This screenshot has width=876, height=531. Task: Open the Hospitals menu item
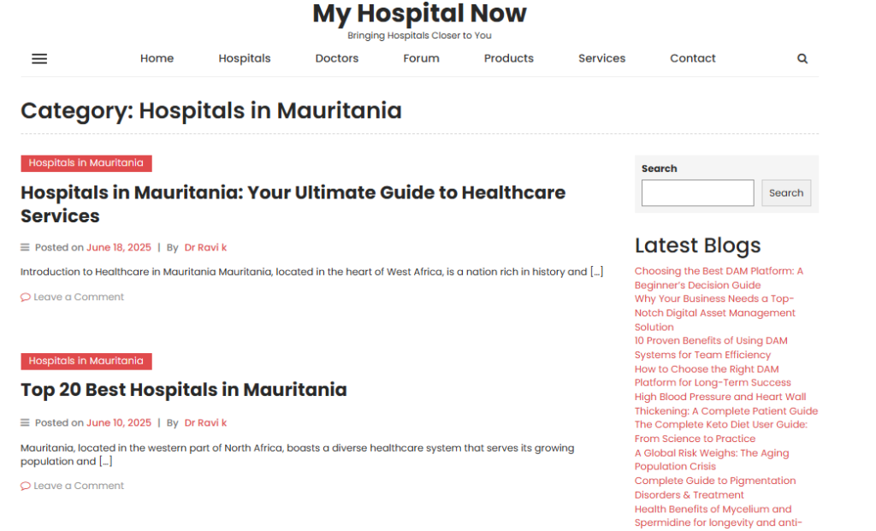tap(244, 58)
